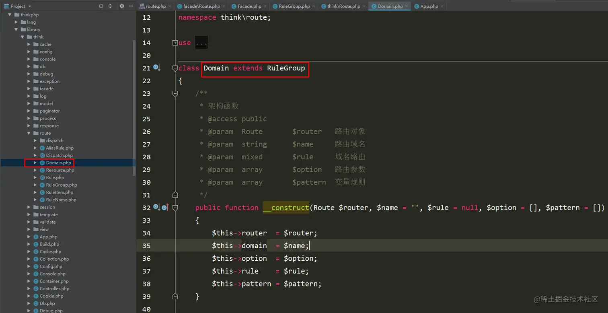
Task: Select RuleGroup.php in project tree
Action: point(61,185)
